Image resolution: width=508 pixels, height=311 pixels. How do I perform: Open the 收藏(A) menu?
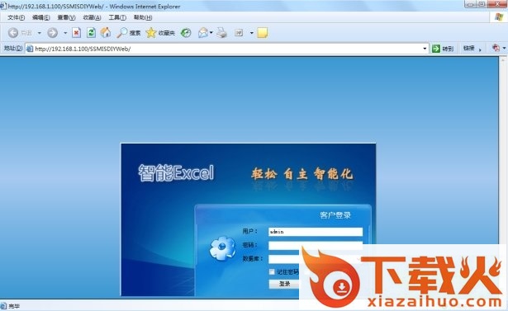tap(92, 17)
